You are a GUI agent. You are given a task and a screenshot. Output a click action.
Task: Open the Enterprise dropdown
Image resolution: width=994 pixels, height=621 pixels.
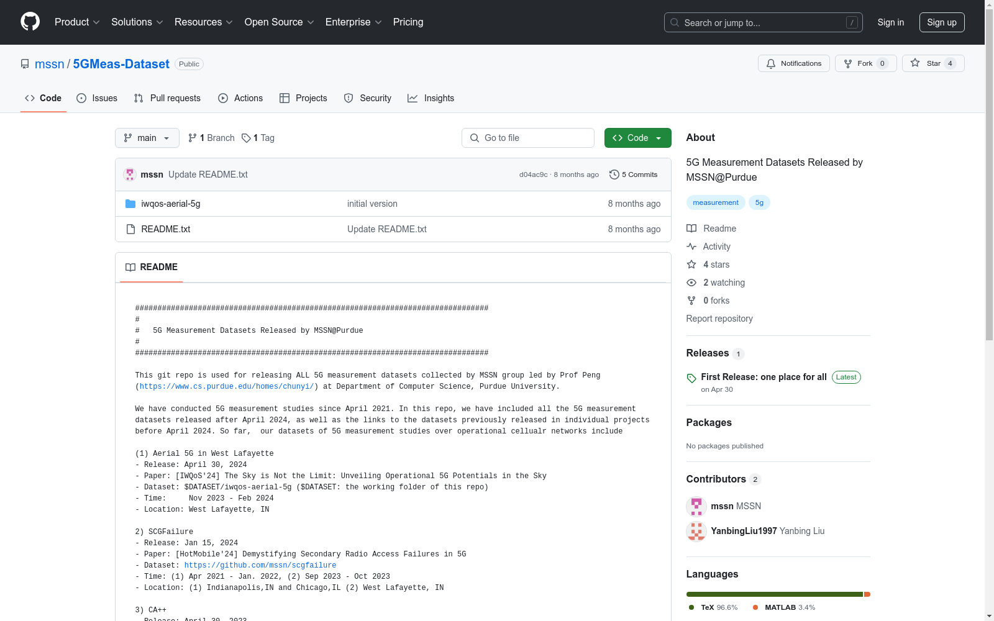point(353,22)
